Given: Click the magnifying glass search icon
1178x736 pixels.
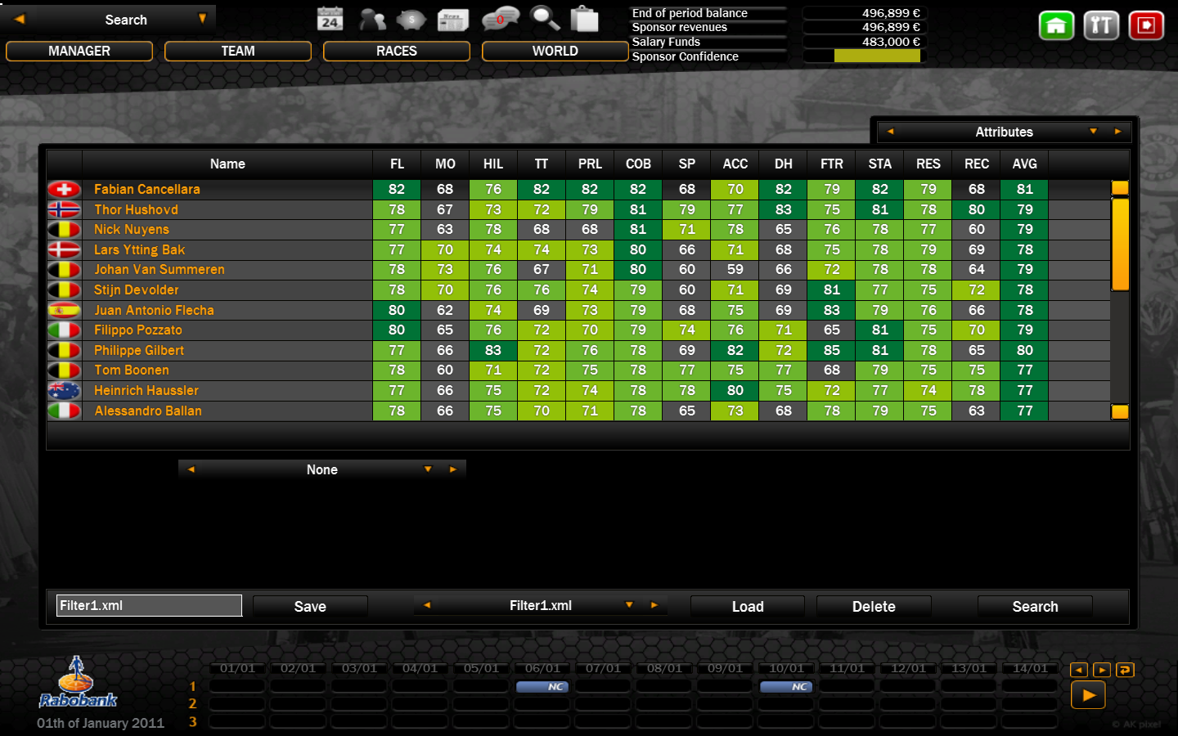Looking at the screenshot, I should (544, 19).
